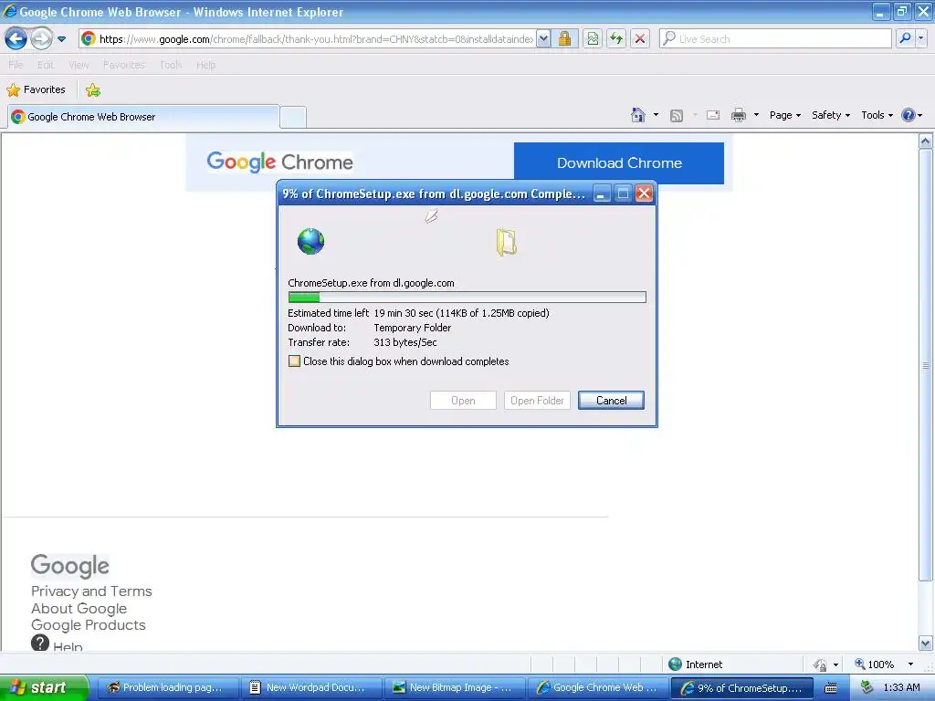Click the Home icon in command bar
Image resolution: width=935 pixels, height=701 pixels.
click(x=638, y=115)
